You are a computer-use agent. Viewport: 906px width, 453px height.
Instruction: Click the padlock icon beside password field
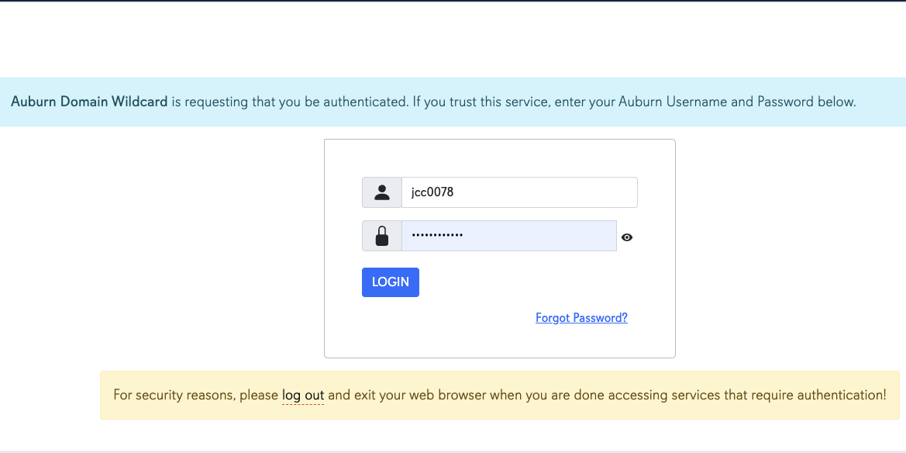click(382, 236)
